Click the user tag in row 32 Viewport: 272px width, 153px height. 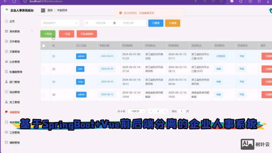[x=80, y=69]
